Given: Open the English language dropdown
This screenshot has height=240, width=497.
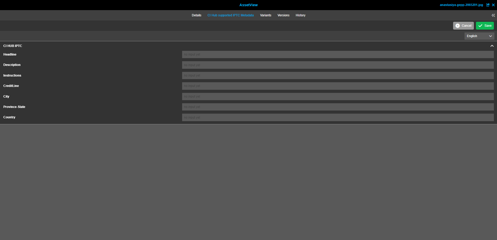Looking at the screenshot, I should coord(479,36).
